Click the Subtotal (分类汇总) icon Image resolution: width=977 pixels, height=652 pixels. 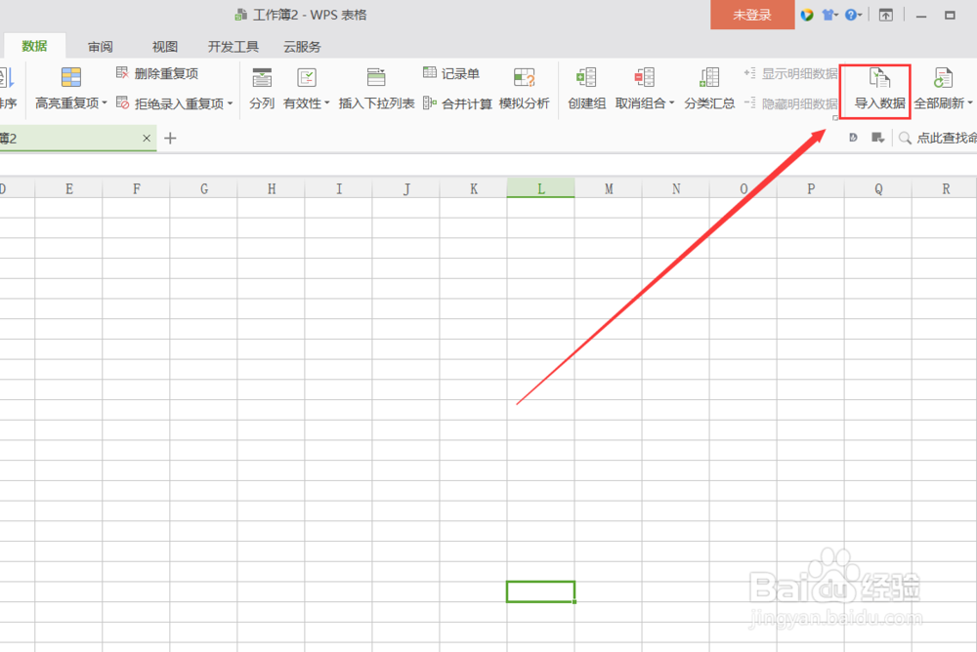coord(709,78)
